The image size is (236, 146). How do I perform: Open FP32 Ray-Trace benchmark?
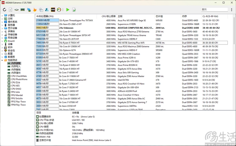18,102
